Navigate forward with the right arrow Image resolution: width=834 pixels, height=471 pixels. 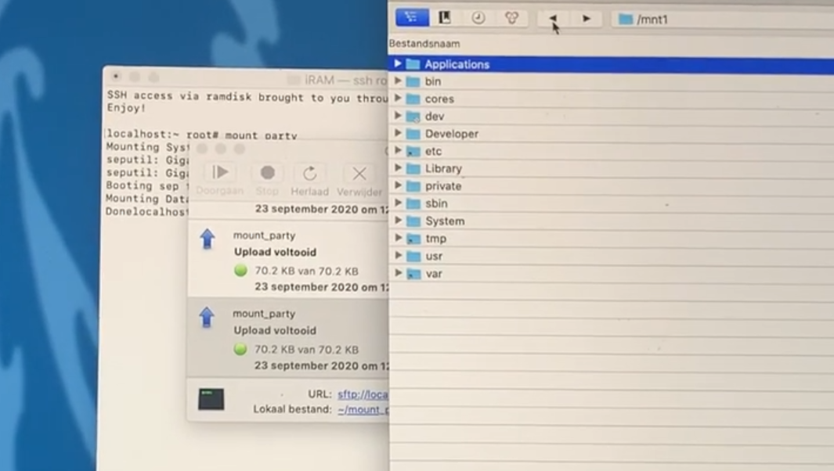(x=587, y=18)
